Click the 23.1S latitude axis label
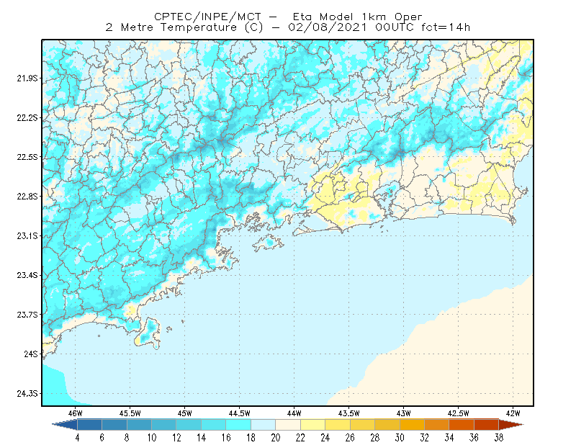The width and height of the screenshot is (576, 445). [27, 236]
